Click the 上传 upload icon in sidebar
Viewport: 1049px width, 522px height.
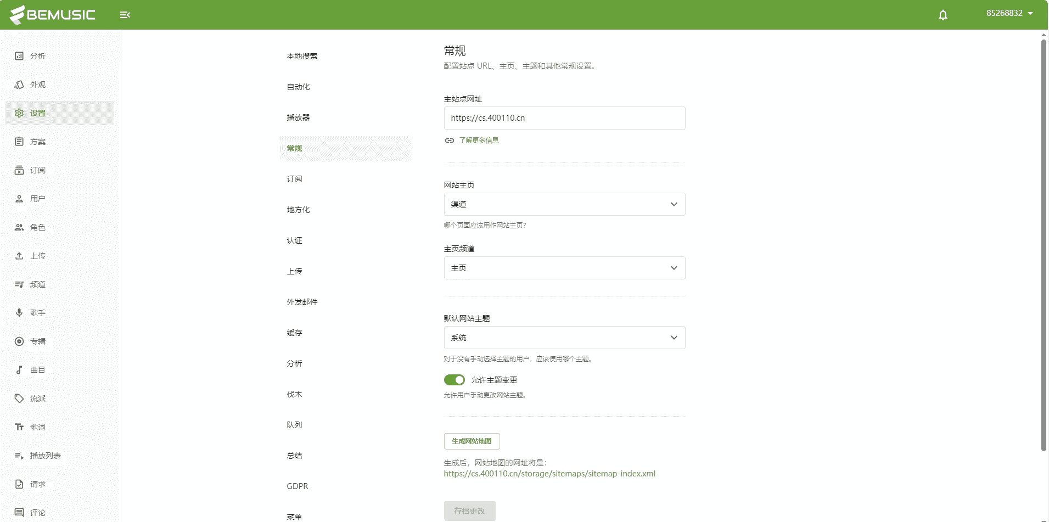coord(19,256)
